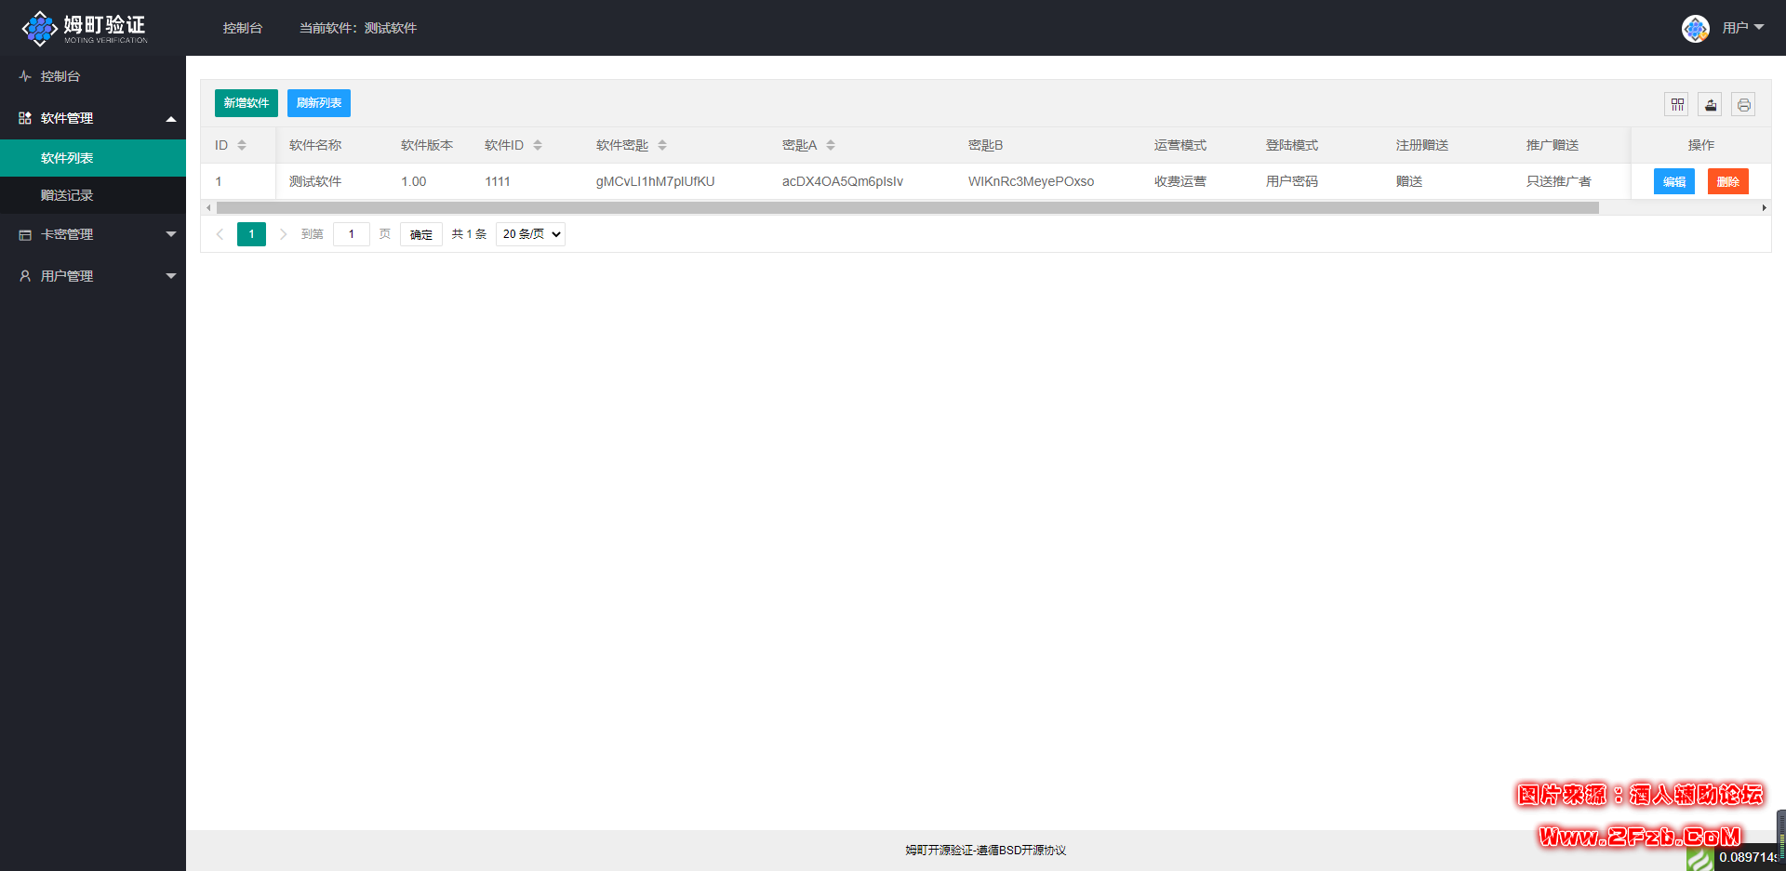The image size is (1786, 871).
Task: Open the column filter icon
Action: click(x=1677, y=105)
